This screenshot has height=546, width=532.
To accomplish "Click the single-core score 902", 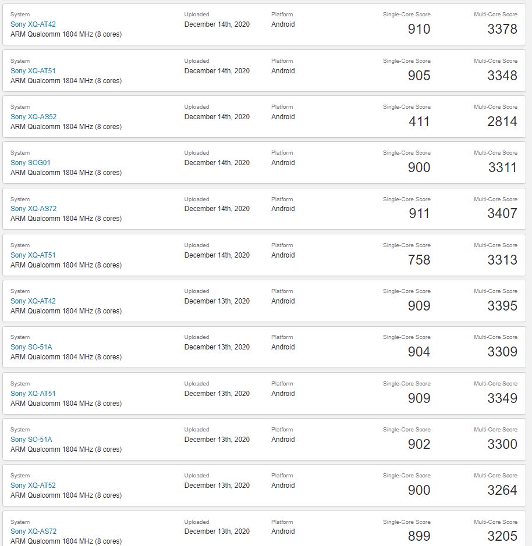I will [419, 444].
